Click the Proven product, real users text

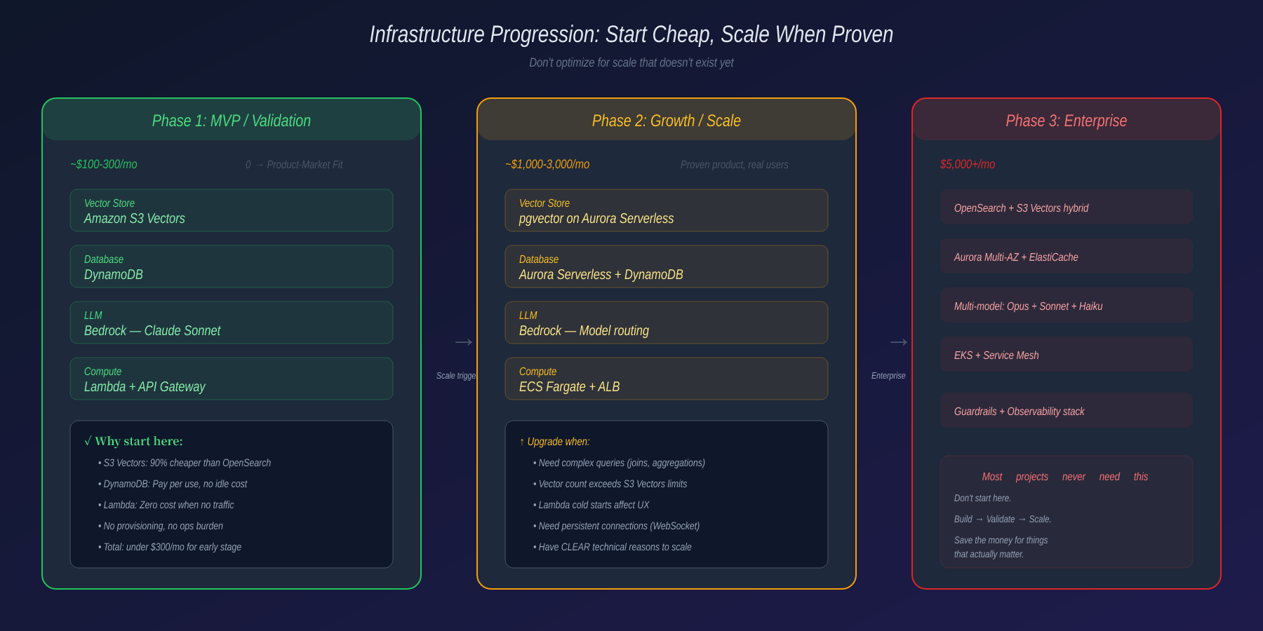[735, 165]
